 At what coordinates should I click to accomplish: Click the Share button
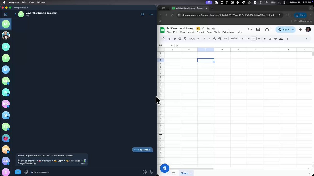[284, 30]
